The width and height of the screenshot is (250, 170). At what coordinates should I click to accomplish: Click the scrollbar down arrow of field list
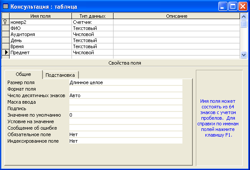coord(244,55)
